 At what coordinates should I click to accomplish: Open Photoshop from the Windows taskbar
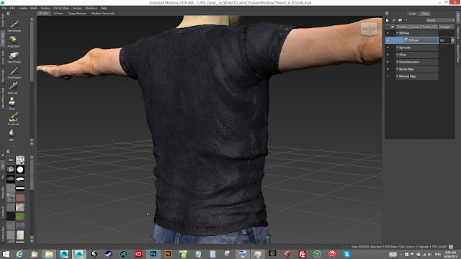click(x=153, y=254)
